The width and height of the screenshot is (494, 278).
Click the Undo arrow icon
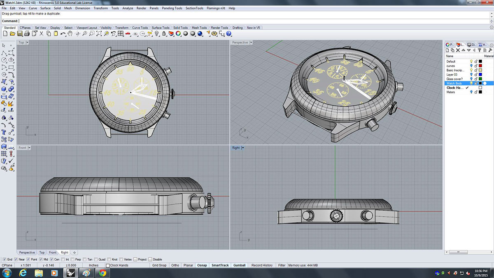[63, 33]
